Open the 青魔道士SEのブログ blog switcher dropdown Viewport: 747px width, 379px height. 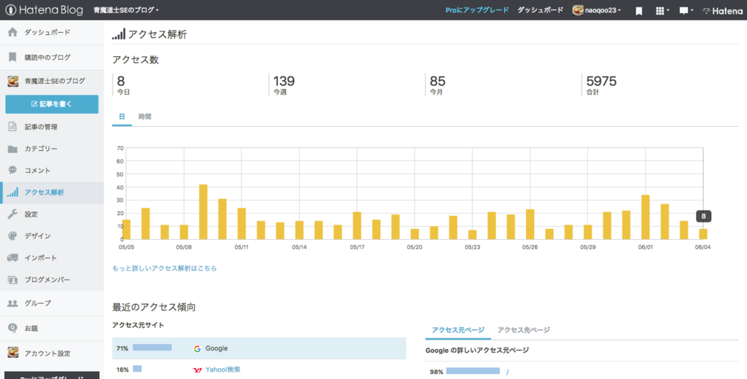[x=126, y=10]
